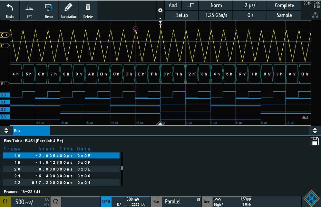Image resolution: width=321 pixels, height=207 pixels.
Task: Click the Rohde & Schwarz logo menu
Action: [x=311, y=198]
